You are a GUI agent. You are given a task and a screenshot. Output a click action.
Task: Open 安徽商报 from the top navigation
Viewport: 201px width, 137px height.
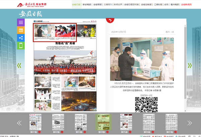[98, 5]
